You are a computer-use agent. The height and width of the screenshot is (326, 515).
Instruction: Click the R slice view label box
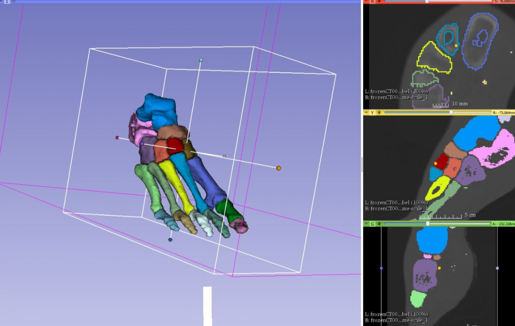pyautogui.click(x=373, y=3)
